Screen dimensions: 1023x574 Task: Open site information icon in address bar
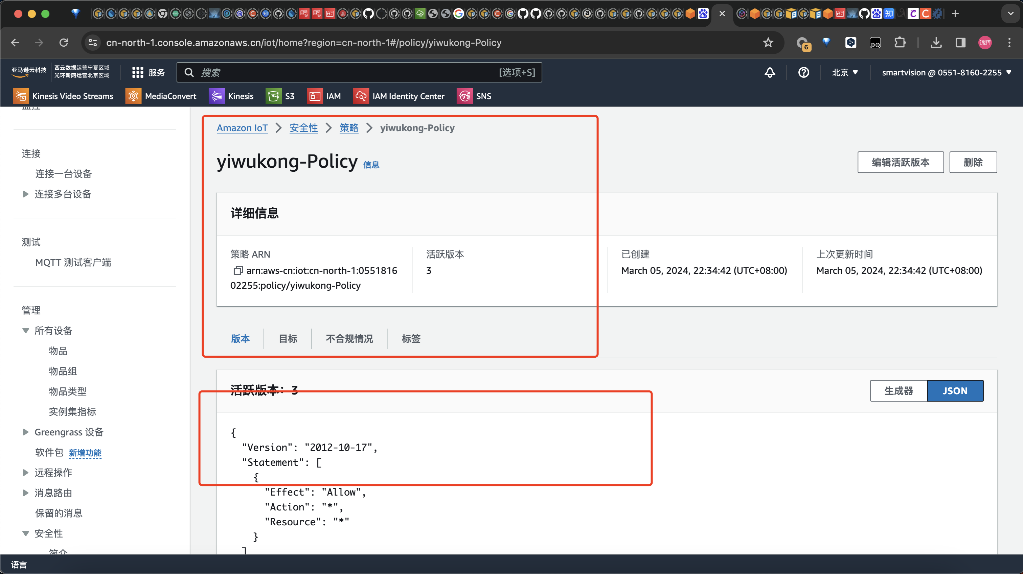(93, 43)
